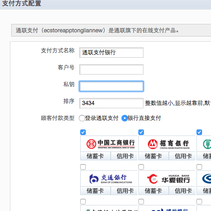Click the blue oval logo beside 华夏银行
This screenshot has height=211, width=211.
[207, 179]
